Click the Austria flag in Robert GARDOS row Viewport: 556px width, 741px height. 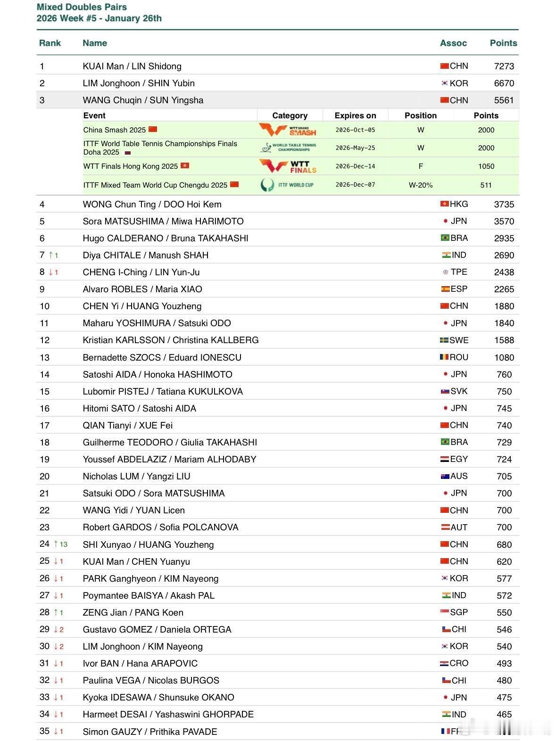click(x=445, y=527)
